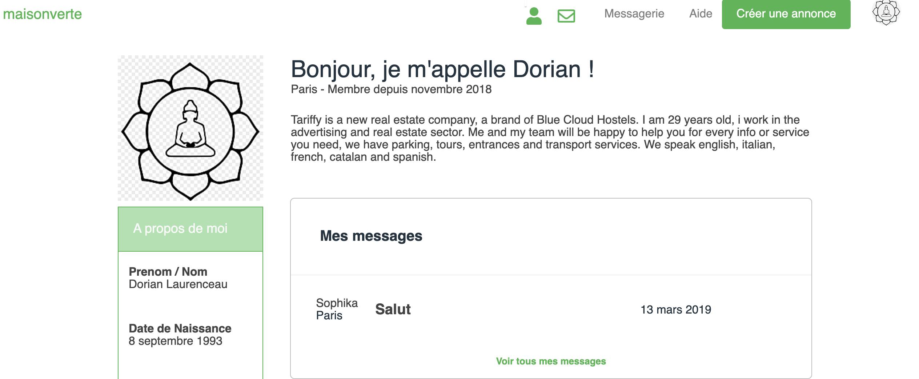Click the large Buddha lotus profile picture
Screen dimensions: 919x379
[x=190, y=128]
